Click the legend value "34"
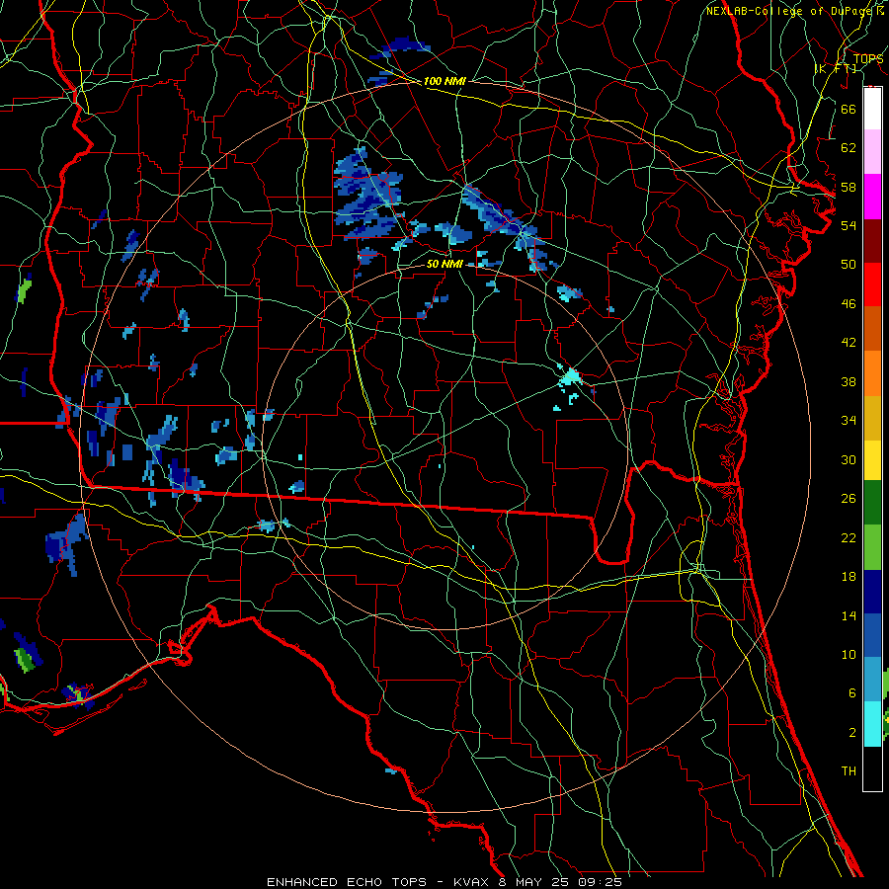The width and height of the screenshot is (889, 889). pyautogui.click(x=849, y=421)
